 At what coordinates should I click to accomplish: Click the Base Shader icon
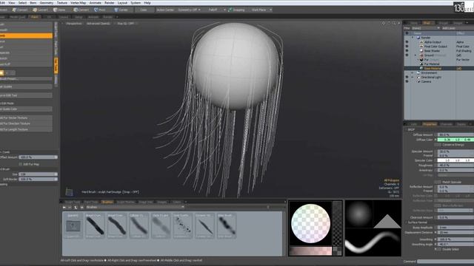(x=421, y=51)
